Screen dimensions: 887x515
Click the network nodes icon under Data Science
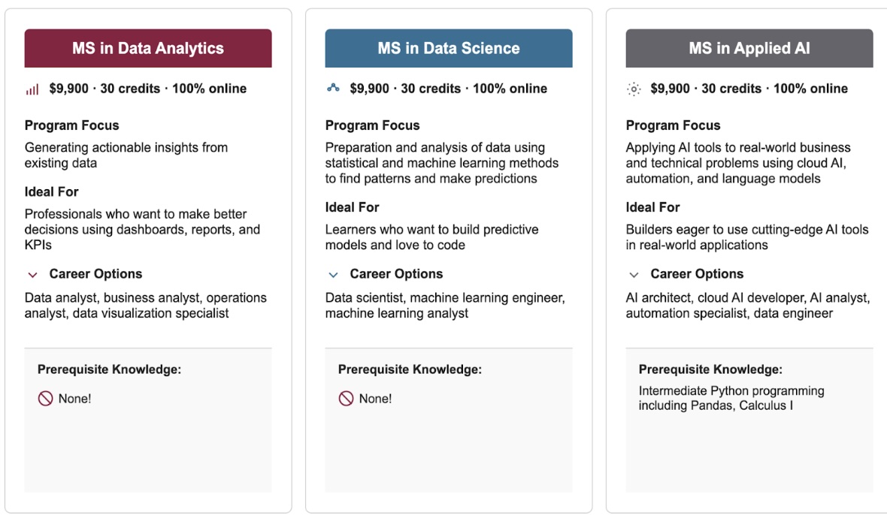point(333,89)
